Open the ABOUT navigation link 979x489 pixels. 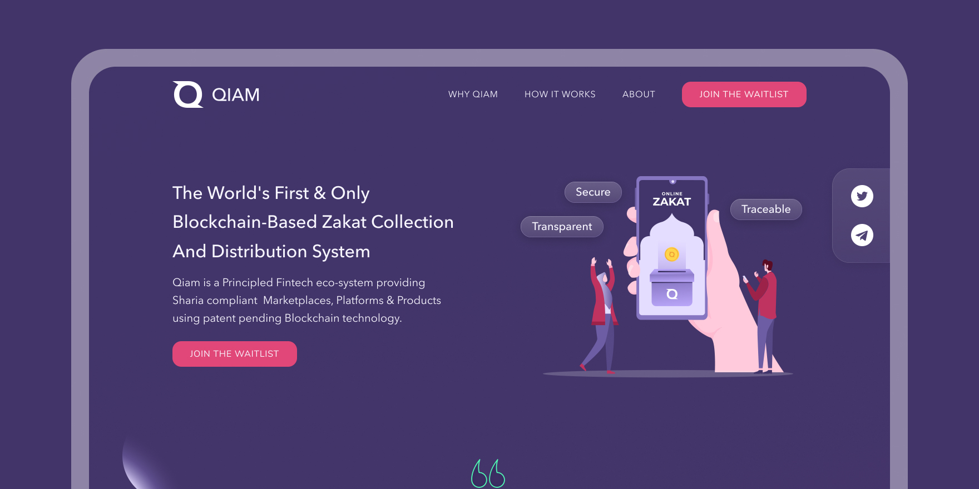tap(639, 94)
